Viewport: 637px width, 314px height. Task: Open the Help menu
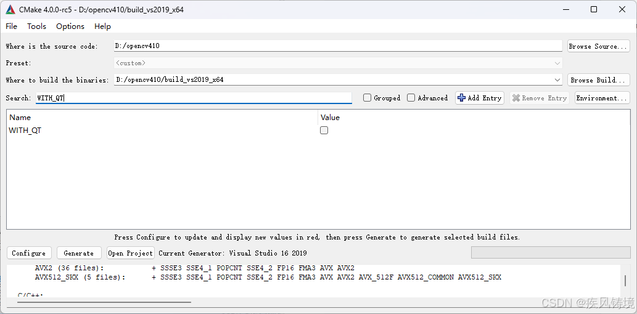coord(102,26)
